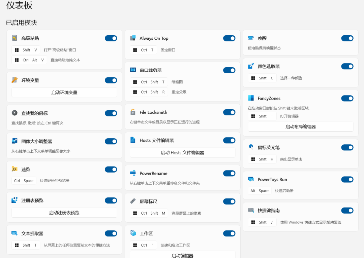Click the 图像大小调整器 icon
The height and width of the screenshot is (258, 364).
coord(14,141)
